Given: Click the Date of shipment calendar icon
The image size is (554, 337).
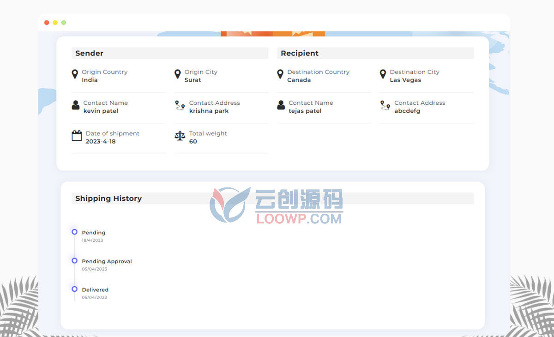Looking at the screenshot, I should (77, 136).
